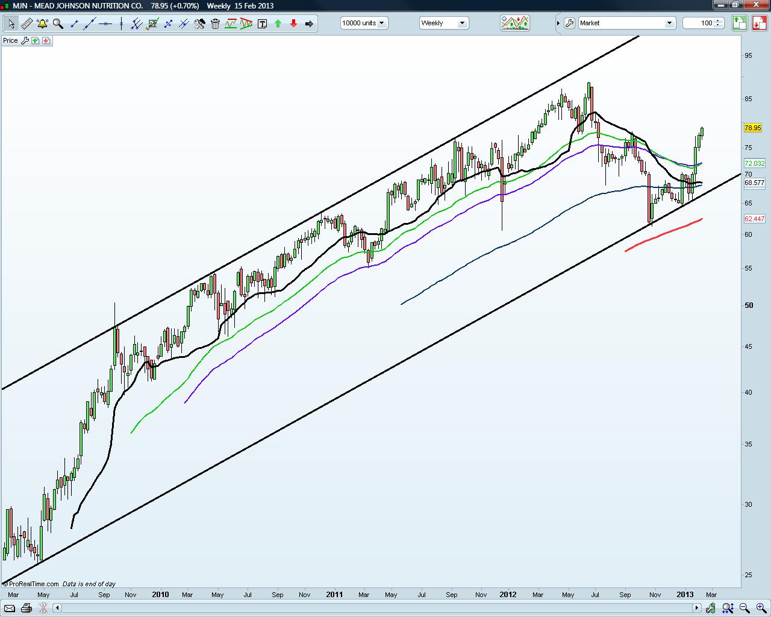Click the printer icon to print chart
The height and width of the screenshot is (617, 771).
(x=27, y=609)
